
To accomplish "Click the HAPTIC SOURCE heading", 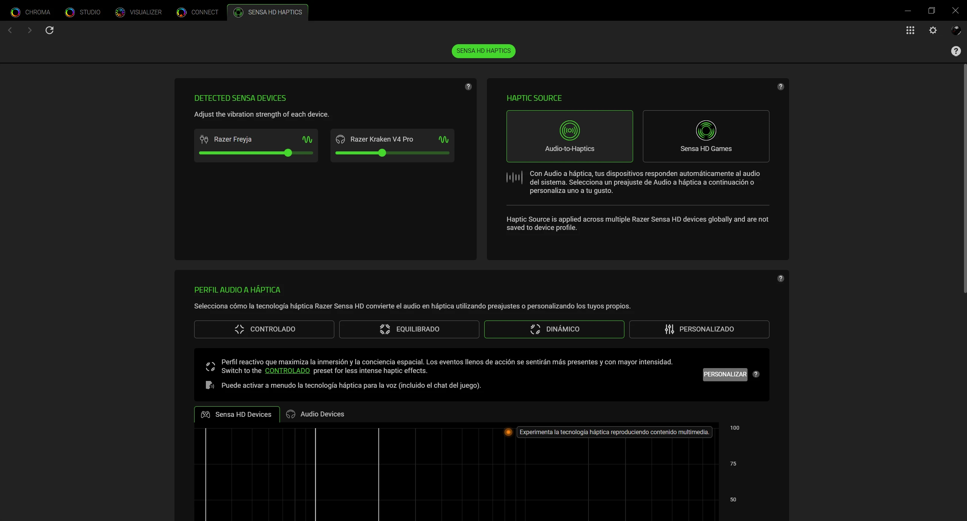I will 534,98.
